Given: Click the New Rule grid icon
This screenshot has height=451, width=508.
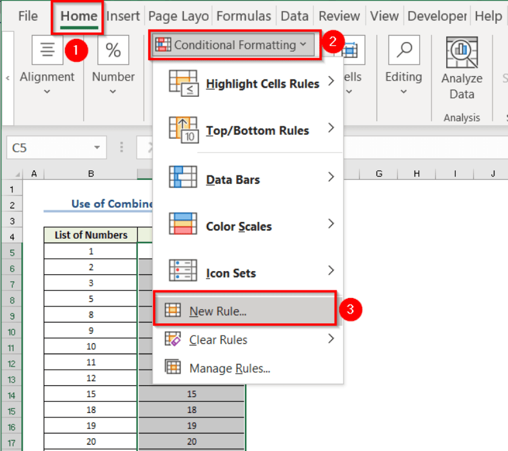Looking at the screenshot, I should 173,310.
